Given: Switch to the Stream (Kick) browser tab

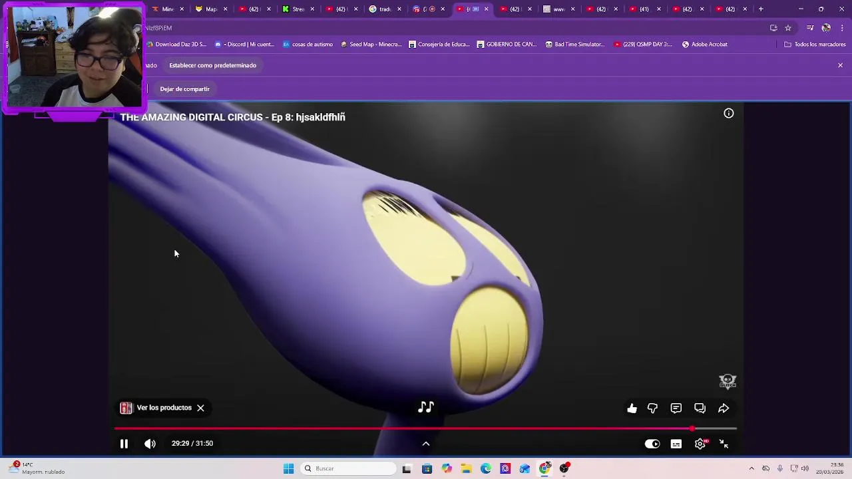Looking at the screenshot, I should click(x=294, y=9).
